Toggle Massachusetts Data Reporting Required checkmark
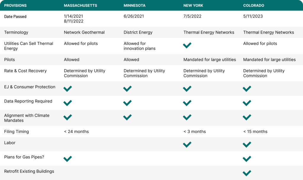The width and height of the screenshot is (303, 180). [67, 103]
